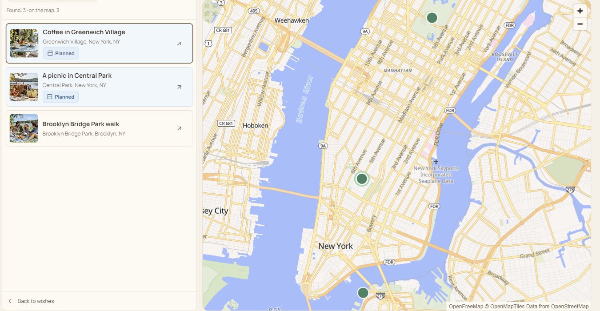
Task: Click the MANHATTAN label on map
Action: point(398,71)
